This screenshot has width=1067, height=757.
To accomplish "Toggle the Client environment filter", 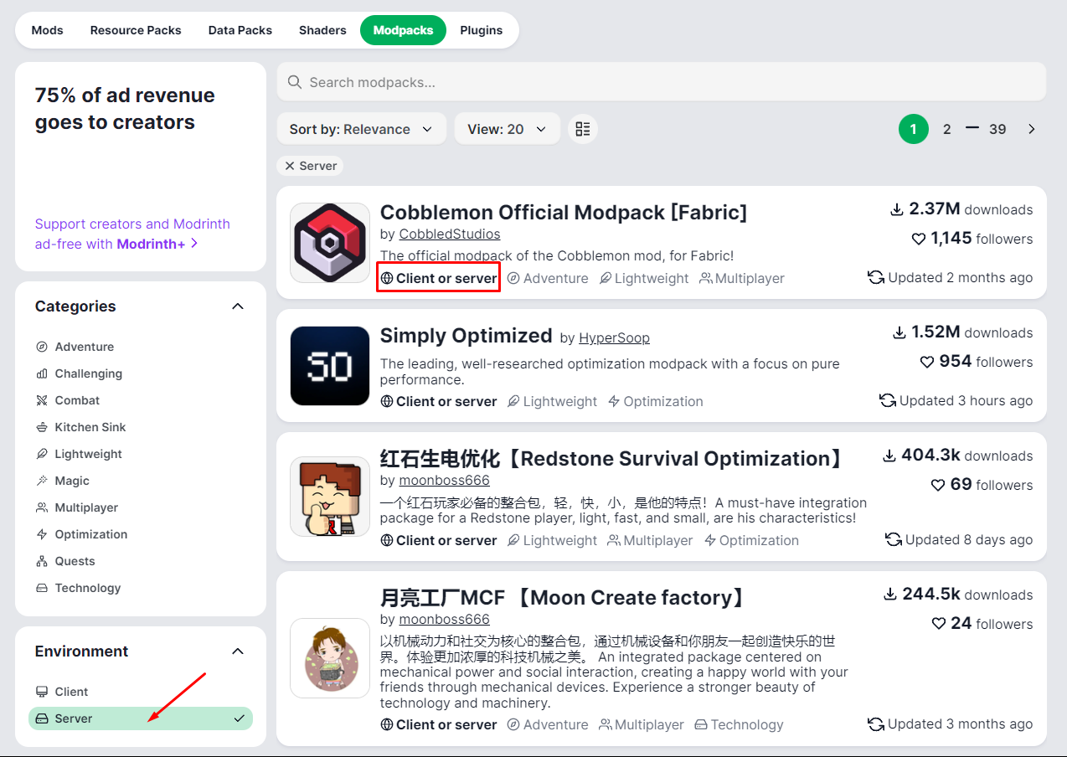I will pyautogui.click(x=71, y=692).
